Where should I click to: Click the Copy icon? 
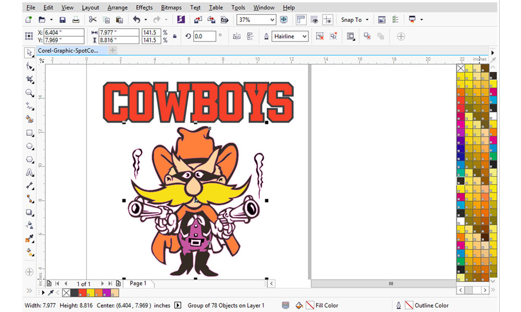106,20
